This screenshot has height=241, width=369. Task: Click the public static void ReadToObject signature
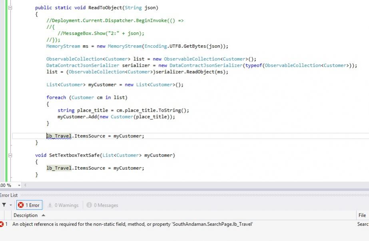[97, 8]
